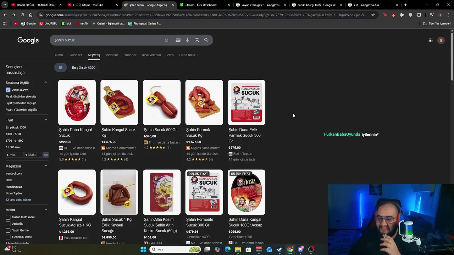Open the Photopea bookmark
This screenshot has height=255, width=454.
(x=144, y=24)
